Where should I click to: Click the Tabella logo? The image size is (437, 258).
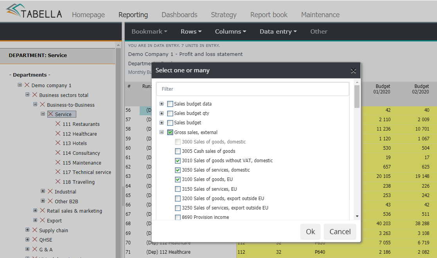click(34, 11)
